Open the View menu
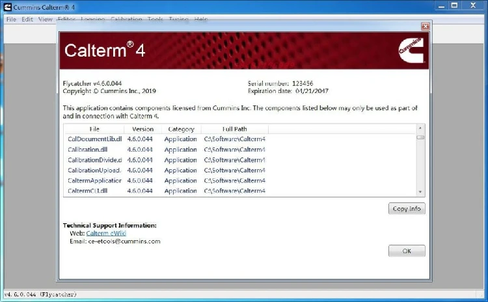 [45, 20]
